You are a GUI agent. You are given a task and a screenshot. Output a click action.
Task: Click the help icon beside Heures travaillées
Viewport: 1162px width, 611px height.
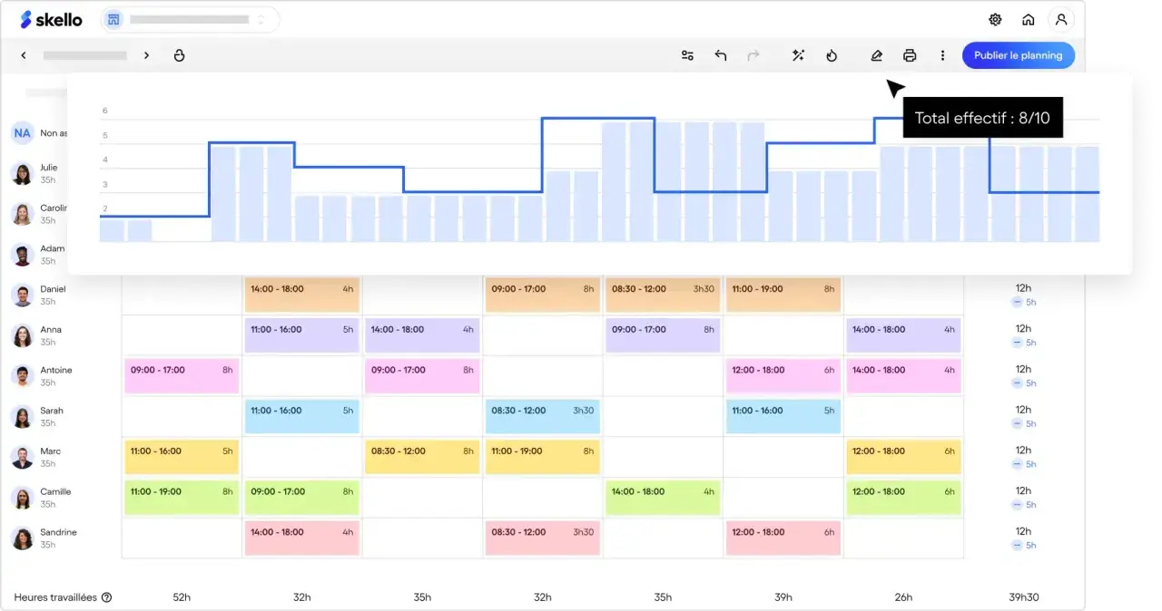(x=107, y=597)
